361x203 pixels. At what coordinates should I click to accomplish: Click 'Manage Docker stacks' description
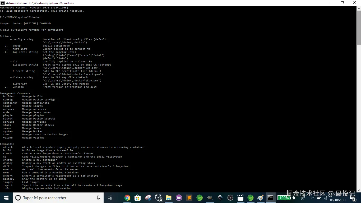tap(38, 125)
